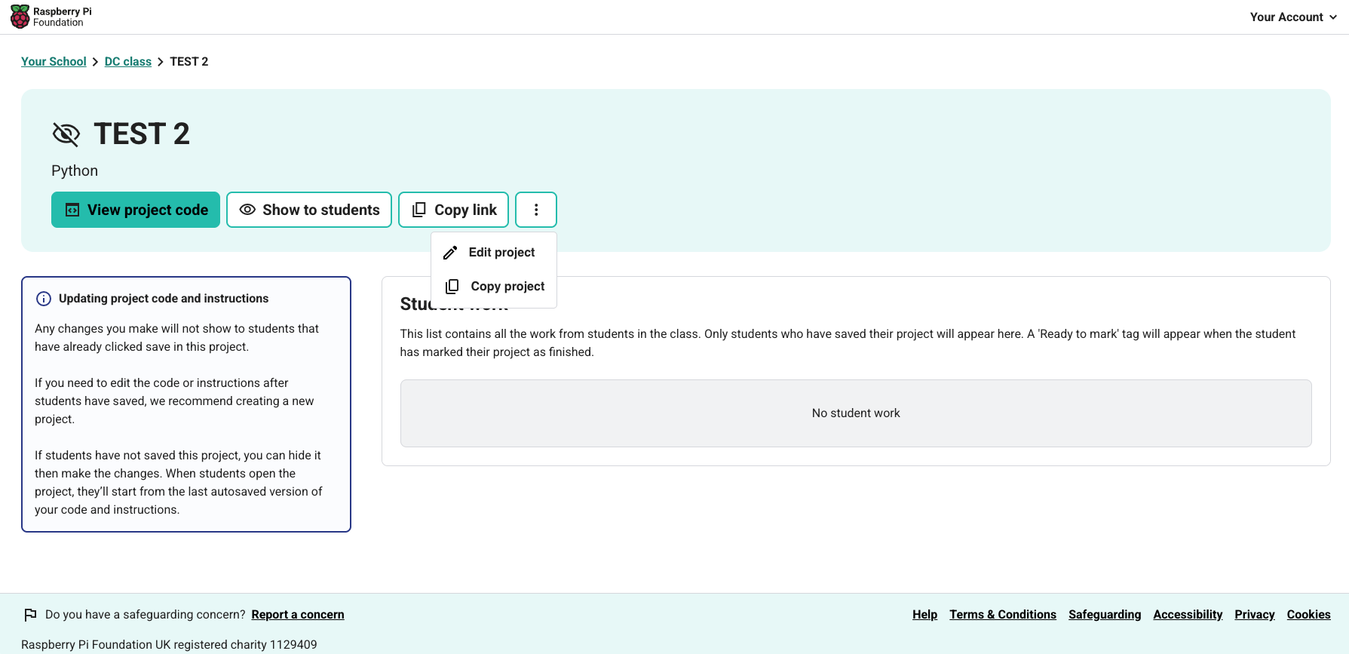Open Terms & Conditions in the footer

[x=1003, y=615]
